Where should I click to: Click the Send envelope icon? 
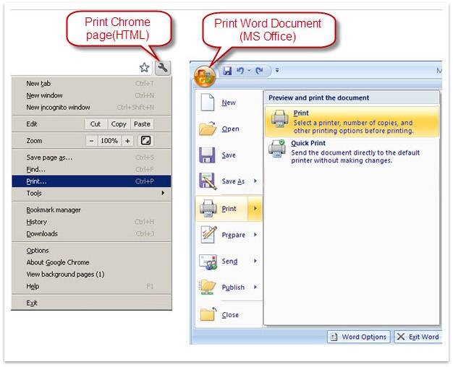point(208,262)
